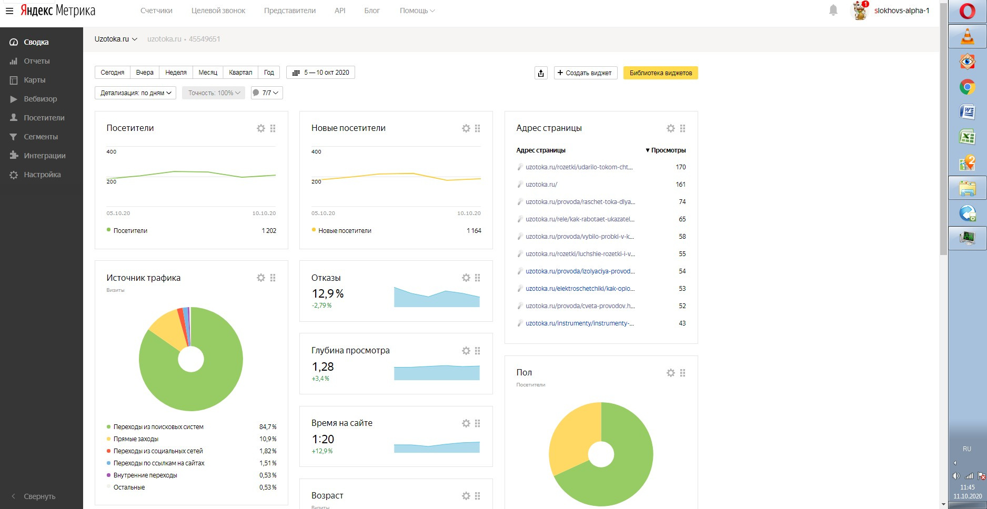Expand the Детализация: по дням dropdown
987x509 pixels.
pyautogui.click(x=136, y=93)
